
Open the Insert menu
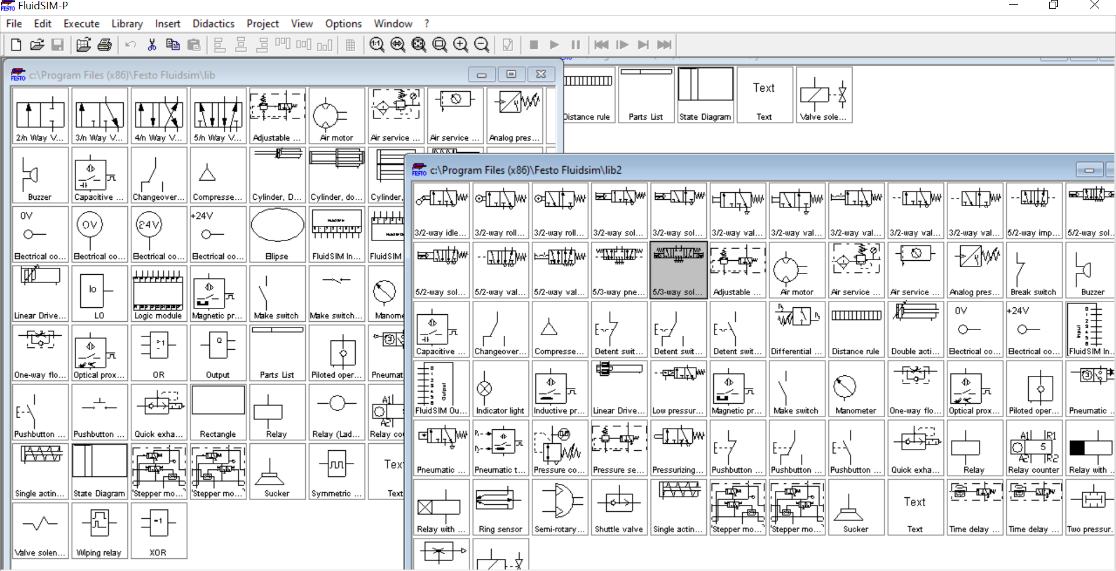point(167,24)
